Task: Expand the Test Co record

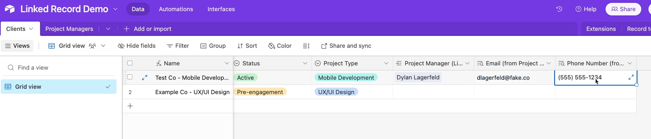Action: [x=145, y=78]
